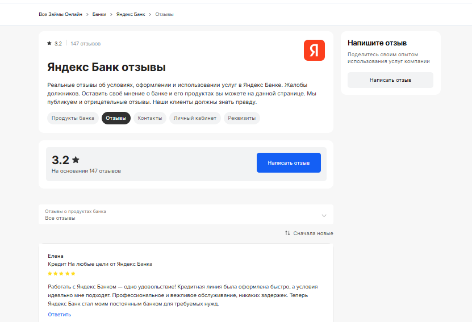Image resolution: width=472 pixels, height=322 pixels.
Task: Click Кредит На любые цели от Яндекс Банка
Action: point(100,264)
